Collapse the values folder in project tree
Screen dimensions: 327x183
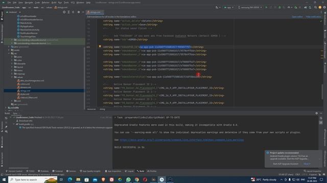point(12,77)
